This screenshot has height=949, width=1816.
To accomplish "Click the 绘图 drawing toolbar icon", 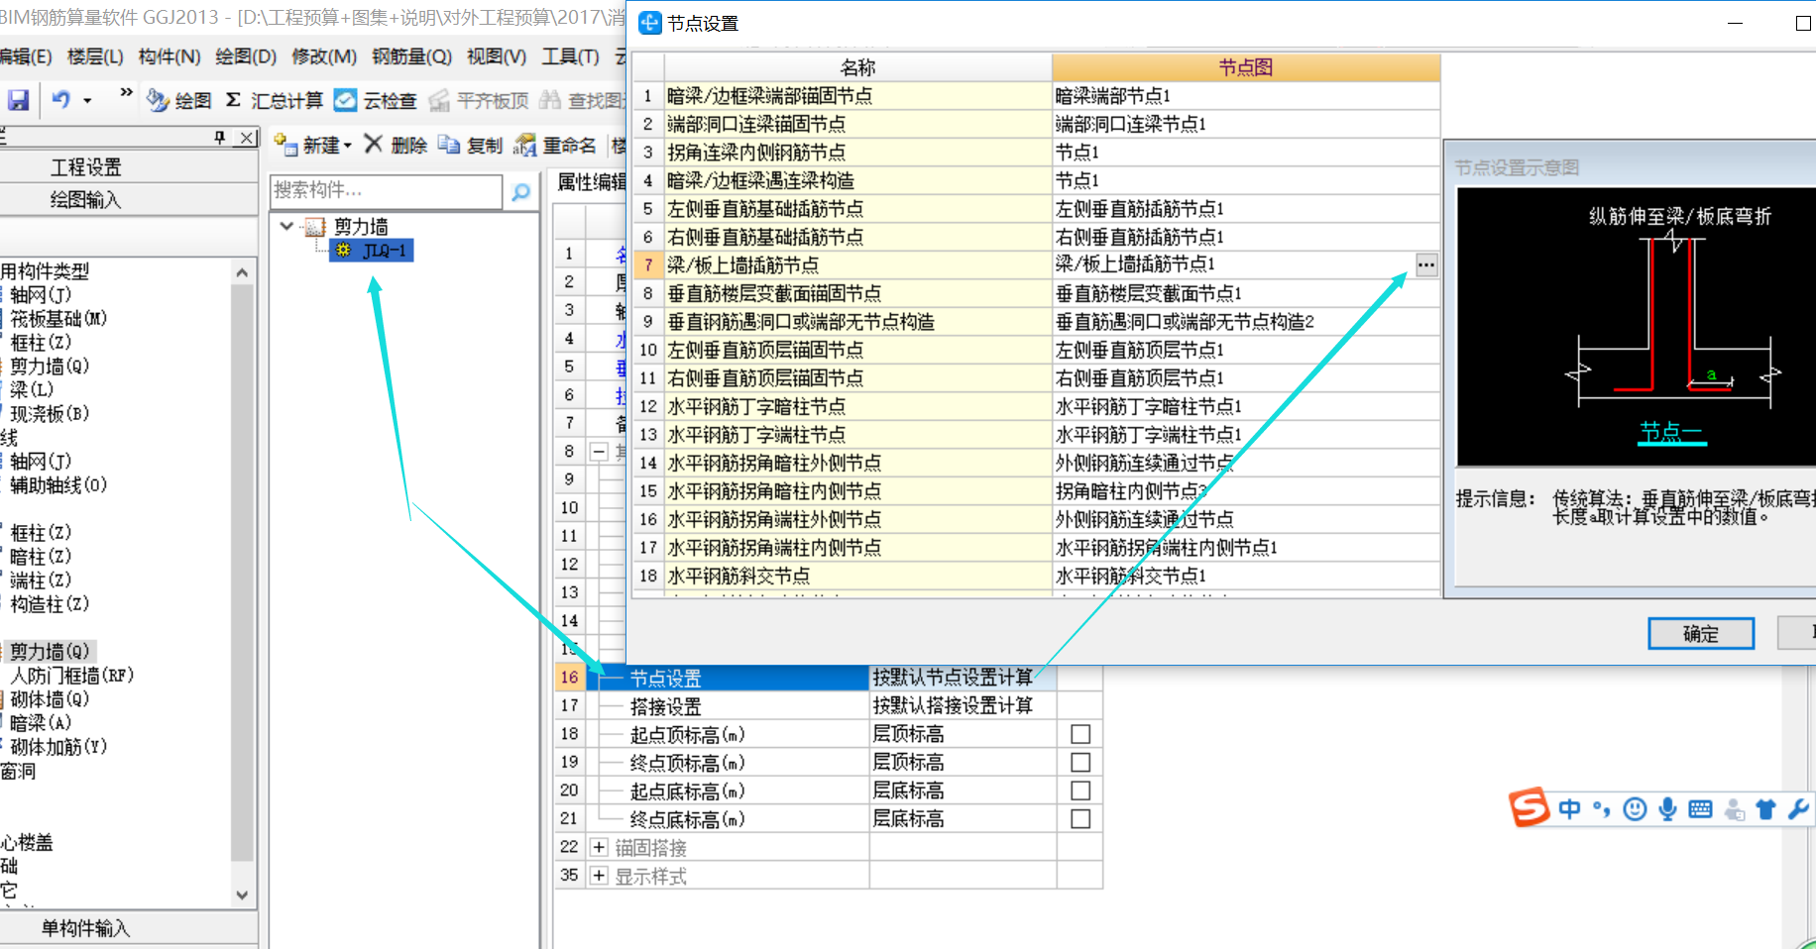I will (x=158, y=100).
